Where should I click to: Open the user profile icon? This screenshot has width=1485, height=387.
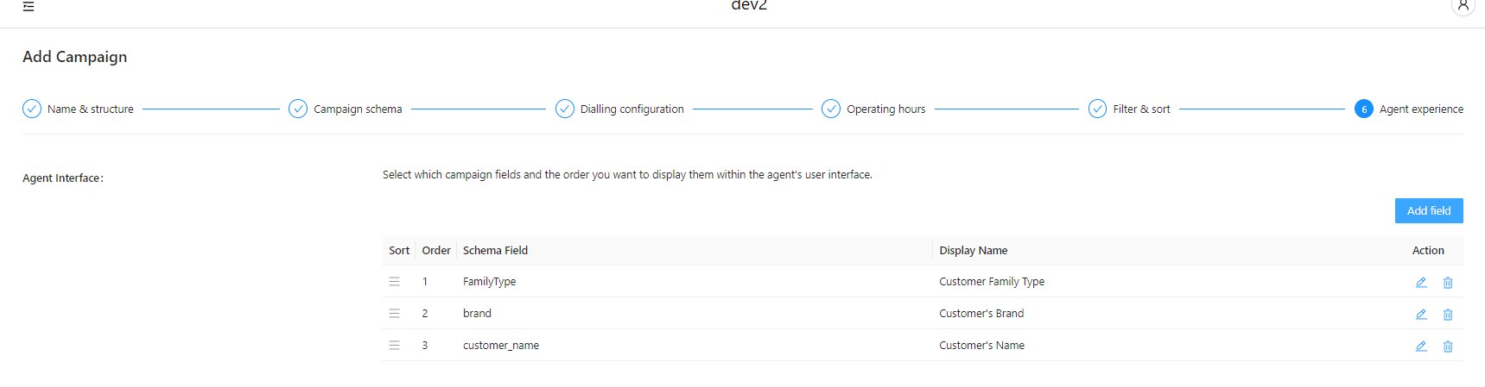pyautogui.click(x=1463, y=6)
